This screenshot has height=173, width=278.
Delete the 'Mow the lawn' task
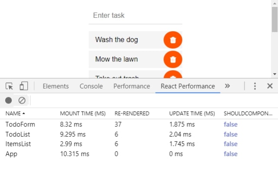173,59
